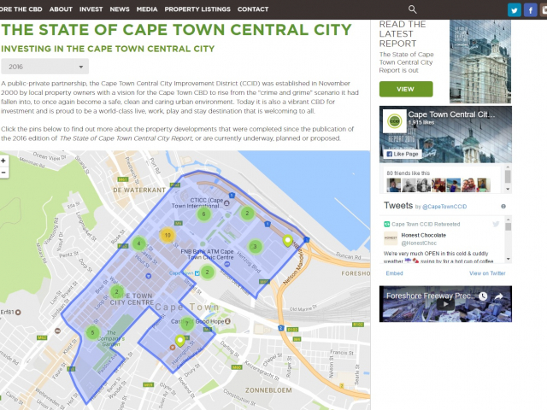Click Honest Chocolate tweet author name

pos(424,236)
